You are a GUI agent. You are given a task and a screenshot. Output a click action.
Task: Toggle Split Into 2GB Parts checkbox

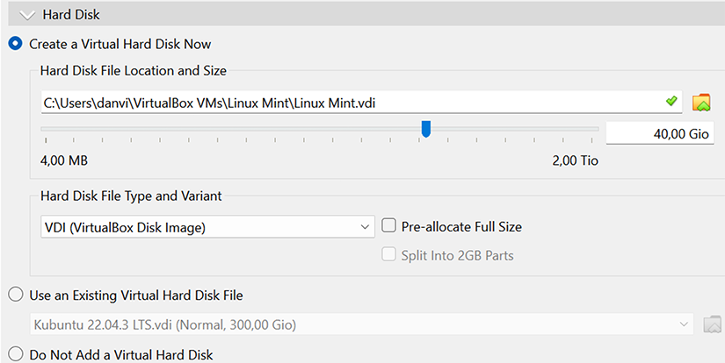pos(389,255)
